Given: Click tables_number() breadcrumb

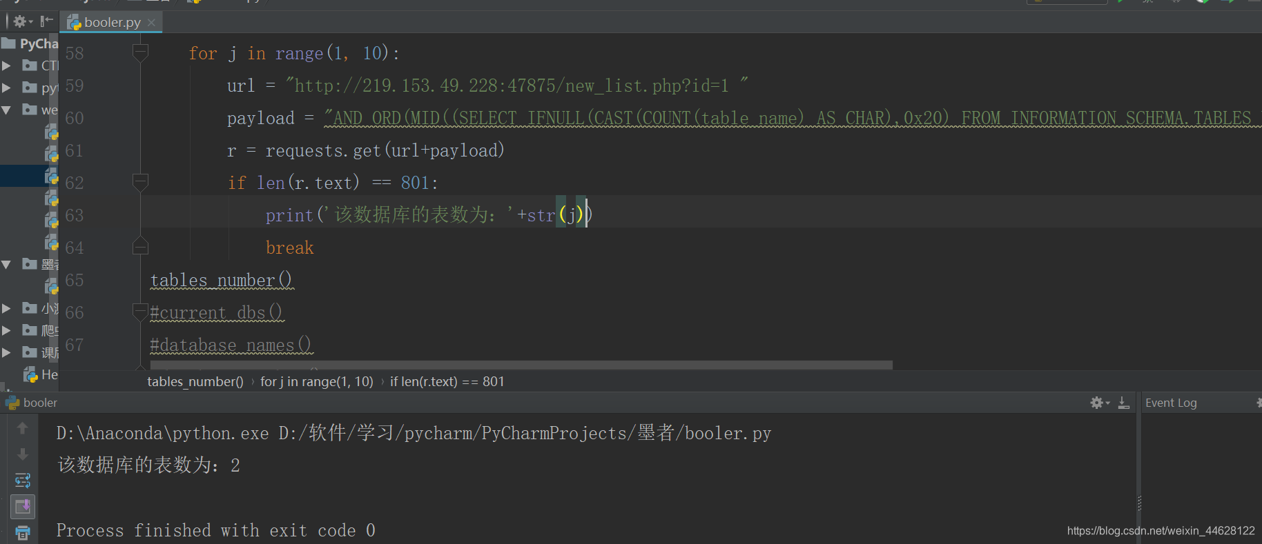Looking at the screenshot, I should [x=195, y=381].
